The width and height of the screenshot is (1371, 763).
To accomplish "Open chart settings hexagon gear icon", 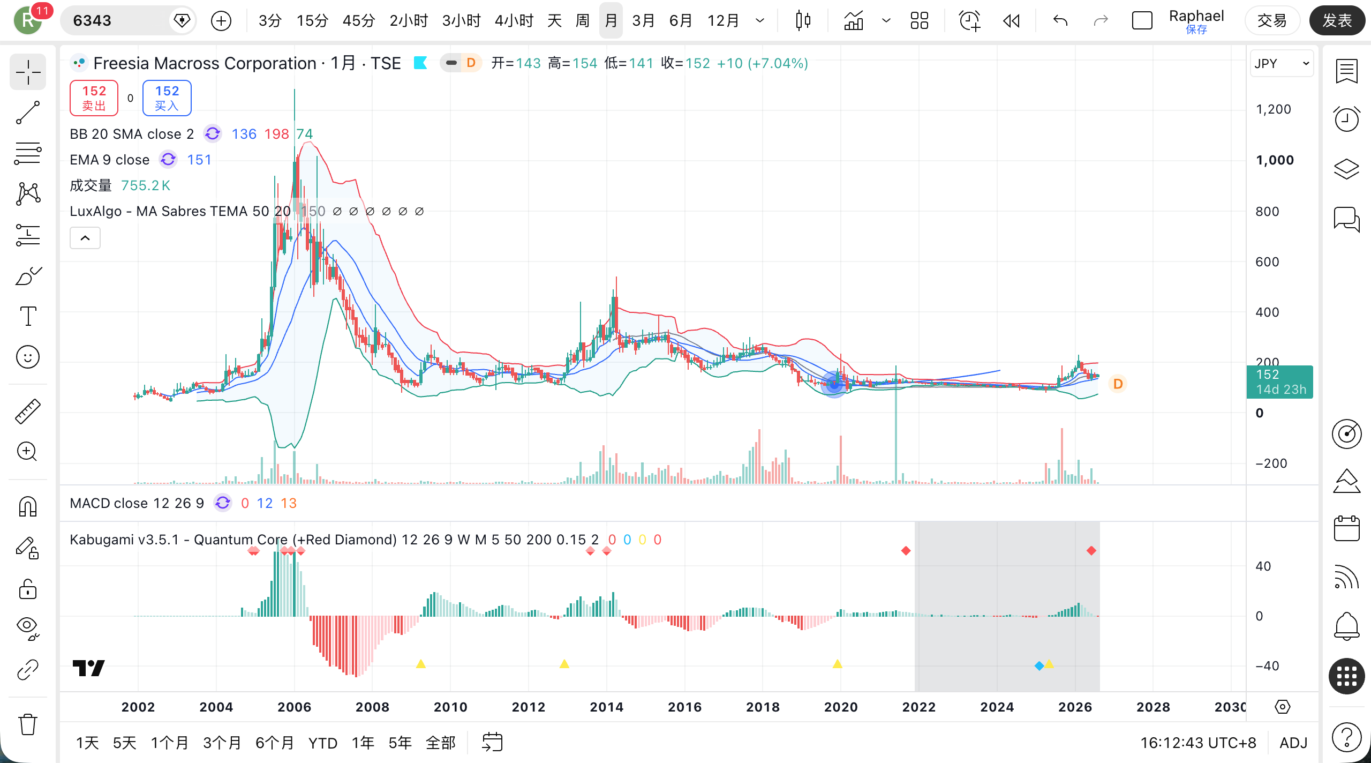I will 1283,707.
